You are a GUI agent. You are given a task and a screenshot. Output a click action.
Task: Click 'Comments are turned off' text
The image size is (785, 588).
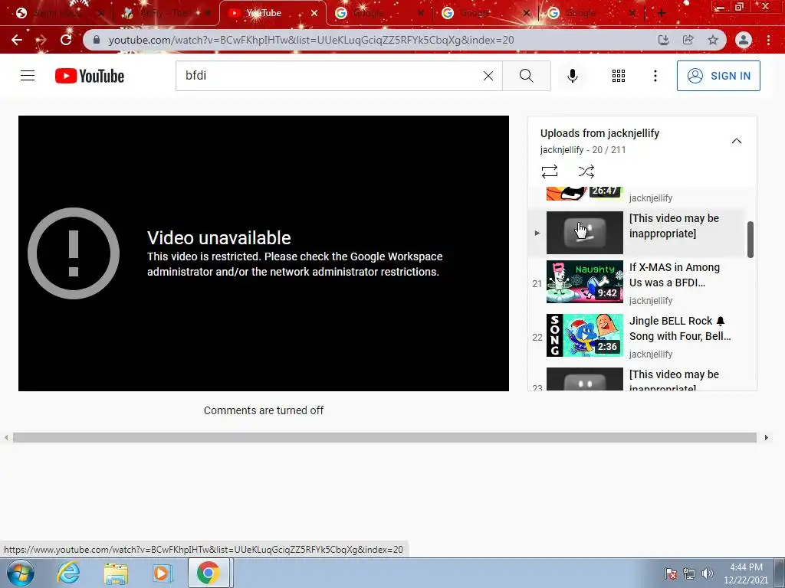coord(264,410)
